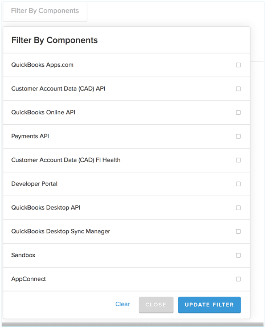The width and height of the screenshot is (266, 328).
Task: Click the QuickBooks Apps.com label
Action: [x=42, y=65]
